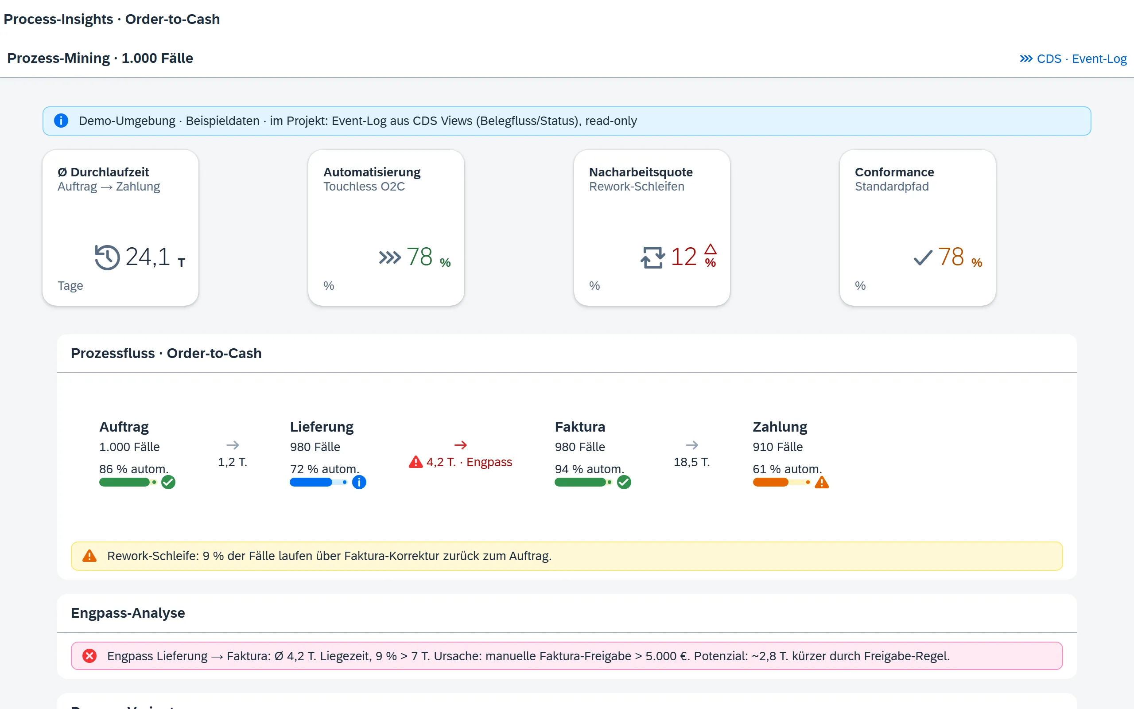
Task: Click 'Process-Insights · Order-to-Cash' page title
Action: pyautogui.click(x=112, y=19)
